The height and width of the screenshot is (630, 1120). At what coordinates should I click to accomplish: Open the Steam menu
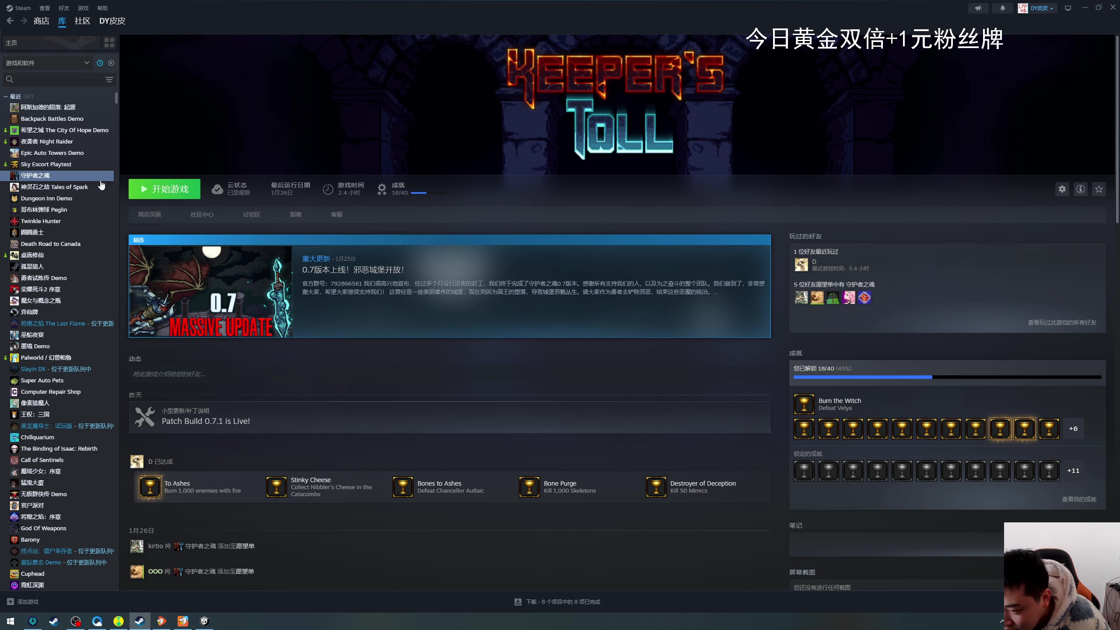coord(18,8)
